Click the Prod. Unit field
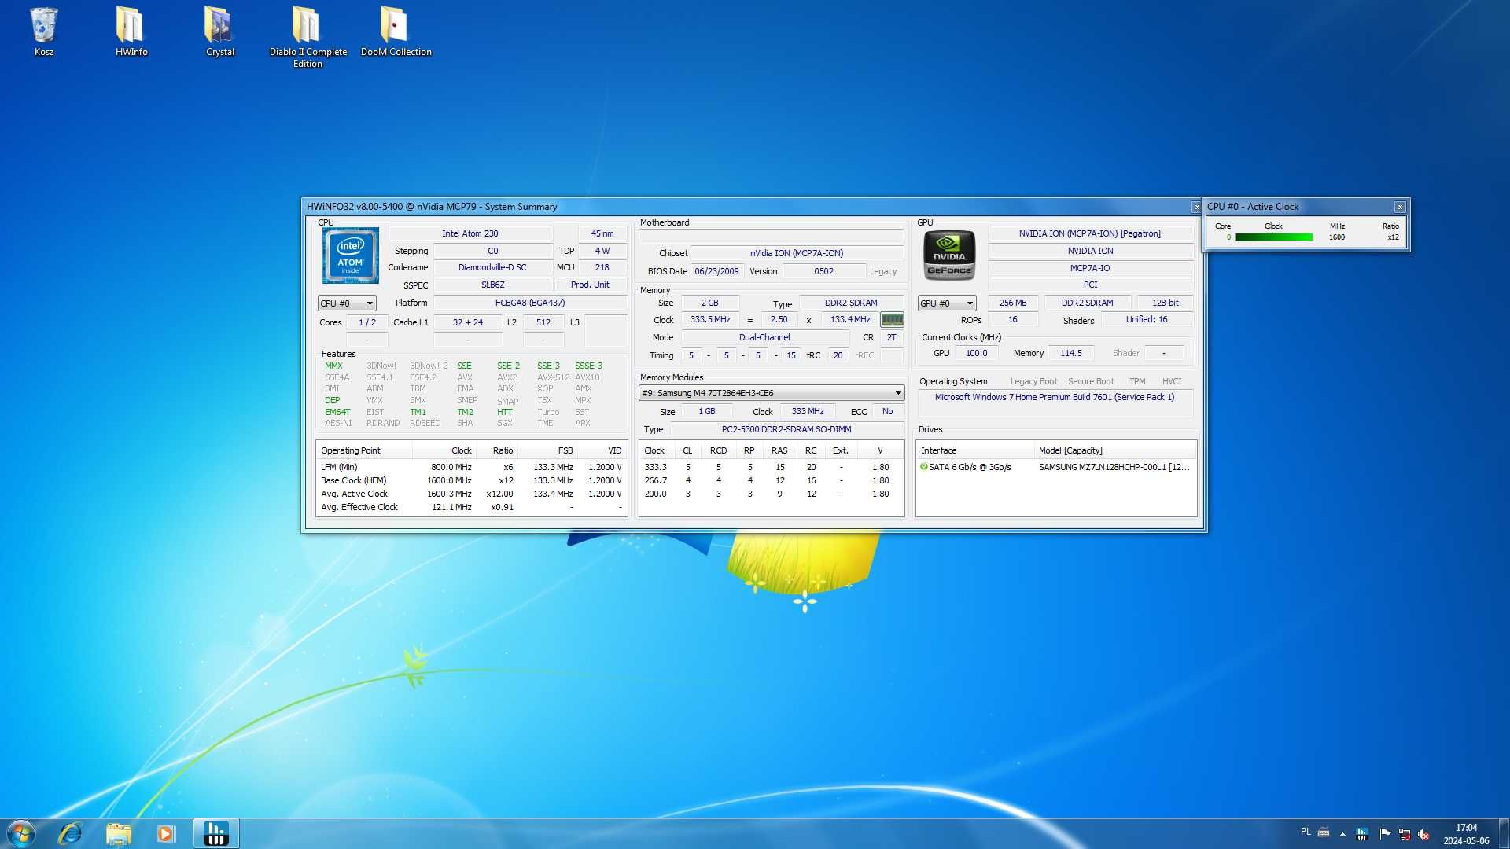 coord(590,285)
